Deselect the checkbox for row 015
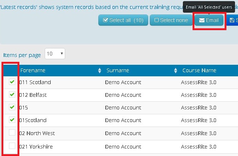This screenshot has height=156, width=238. click(x=12, y=108)
